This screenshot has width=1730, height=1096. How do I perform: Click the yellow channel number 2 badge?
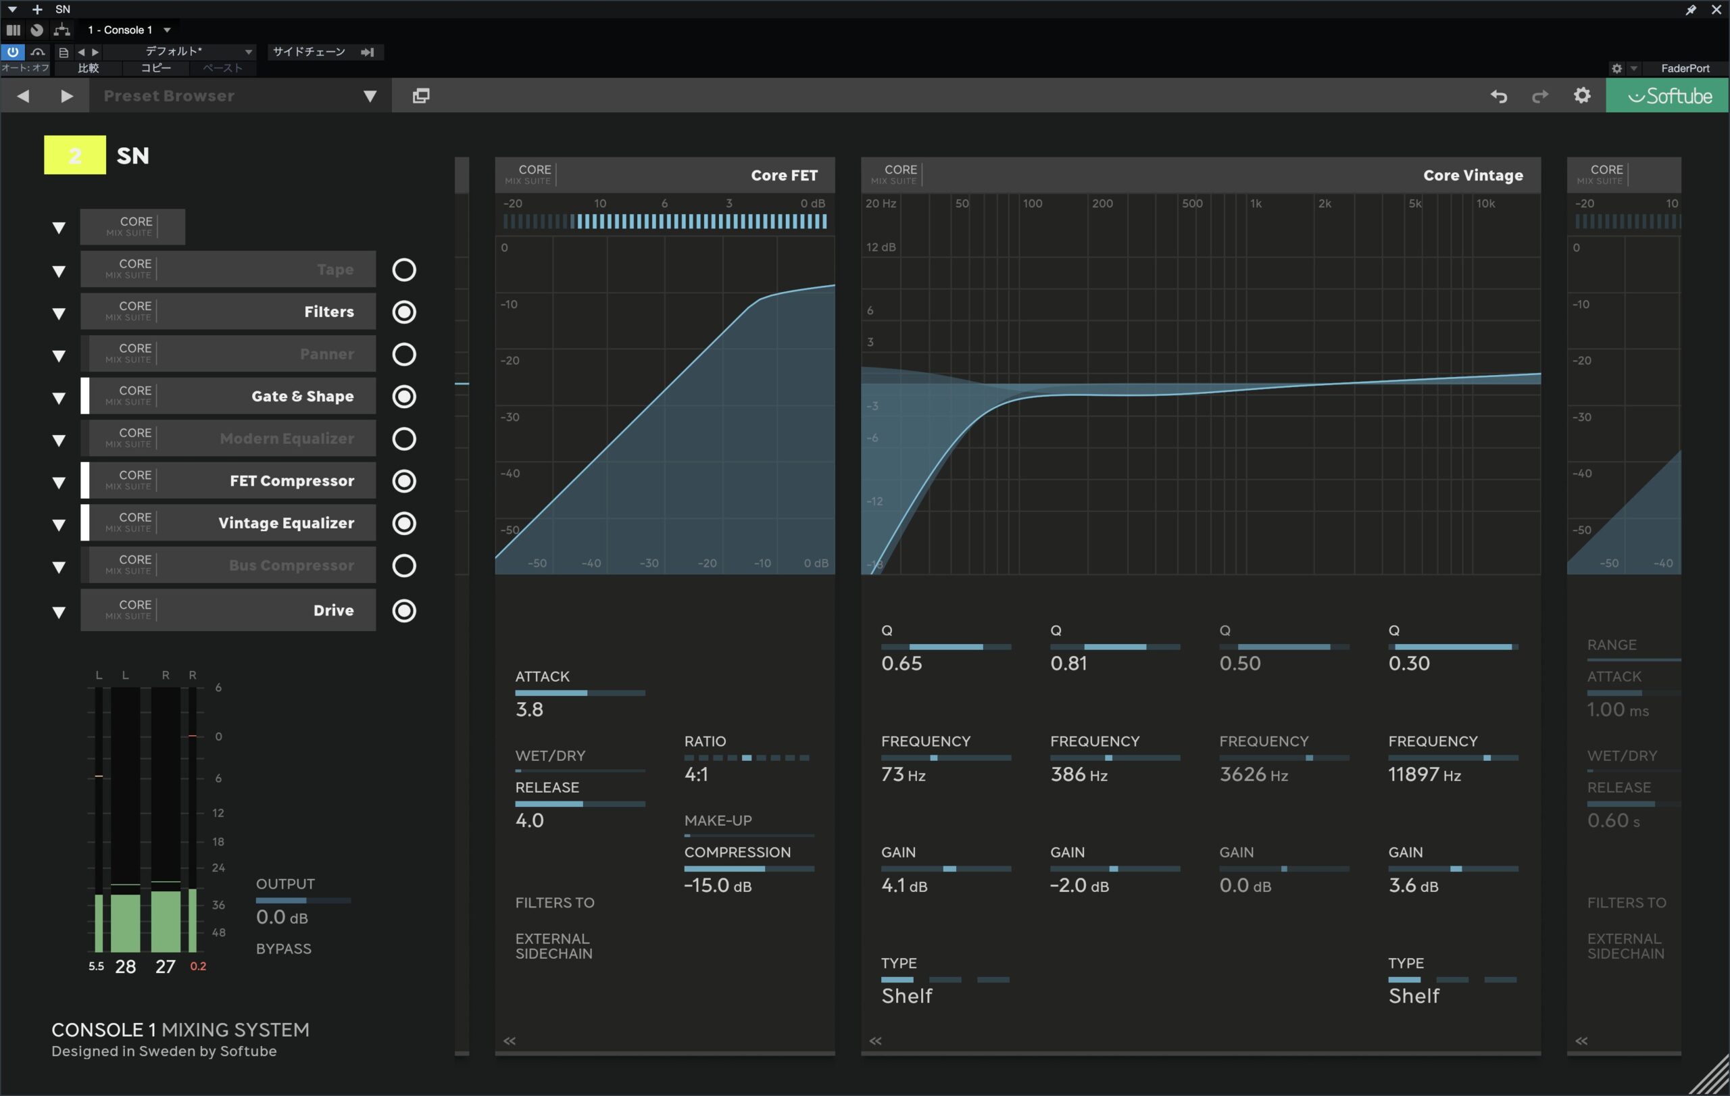pos(75,155)
